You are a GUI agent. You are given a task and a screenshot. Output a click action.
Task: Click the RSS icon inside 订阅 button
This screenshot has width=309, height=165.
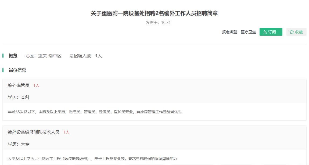click(x=265, y=32)
